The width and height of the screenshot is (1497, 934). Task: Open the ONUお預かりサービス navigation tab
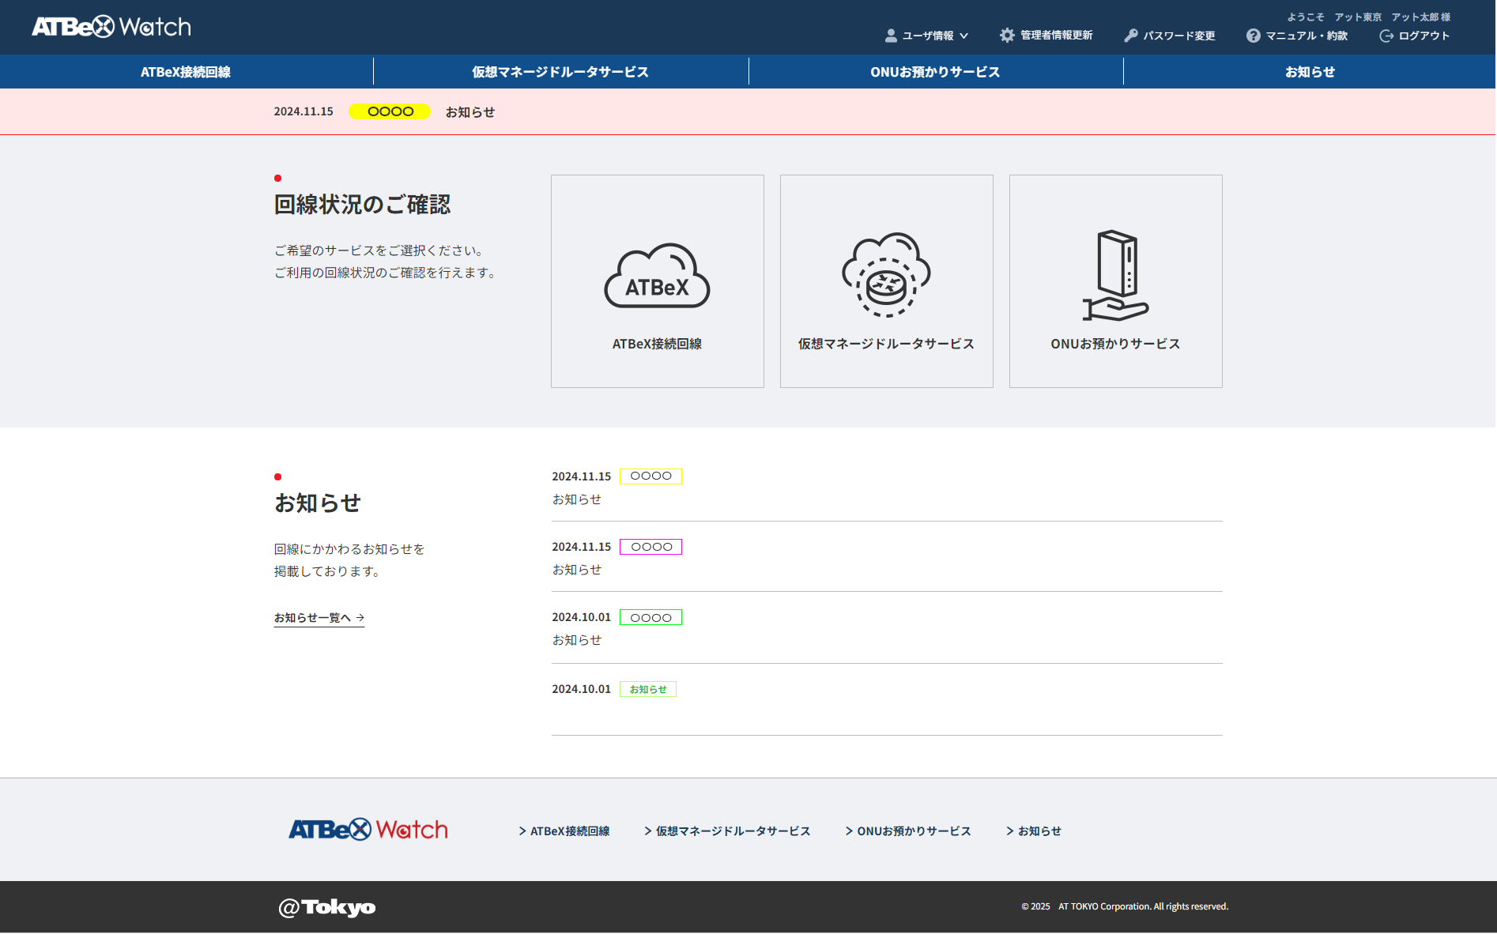pos(935,72)
